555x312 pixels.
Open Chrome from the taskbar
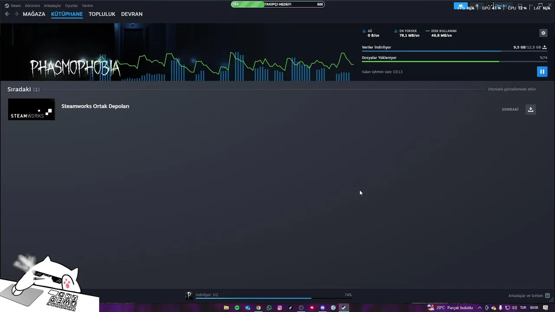pyautogui.click(x=258, y=308)
